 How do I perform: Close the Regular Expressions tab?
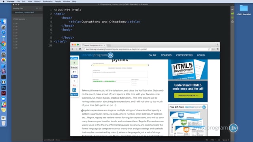104,45
